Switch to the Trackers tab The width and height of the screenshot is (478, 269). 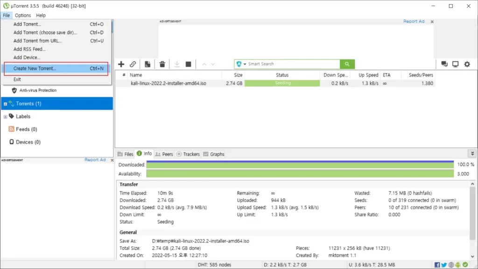pyautogui.click(x=188, y=154)
